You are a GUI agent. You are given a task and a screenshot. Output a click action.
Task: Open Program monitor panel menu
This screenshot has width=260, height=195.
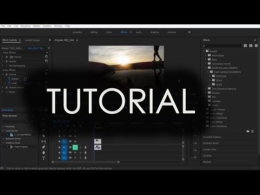pos(77,40)
